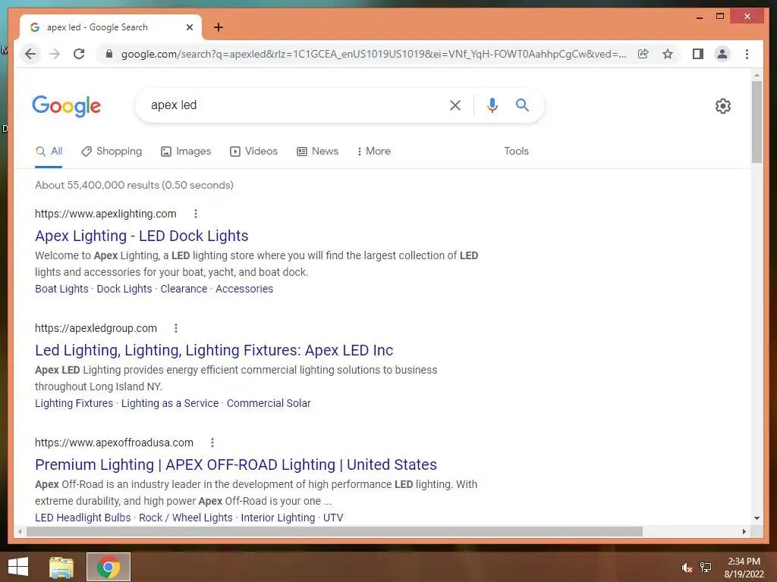Click the browser forward arrow

tap(55, 54)
